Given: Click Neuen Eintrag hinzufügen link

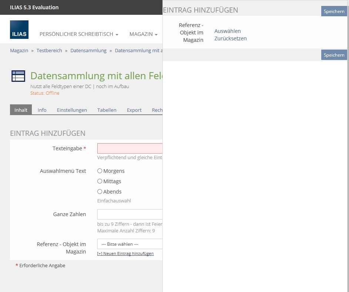Looking at the screenshot, I should point(125,254).
